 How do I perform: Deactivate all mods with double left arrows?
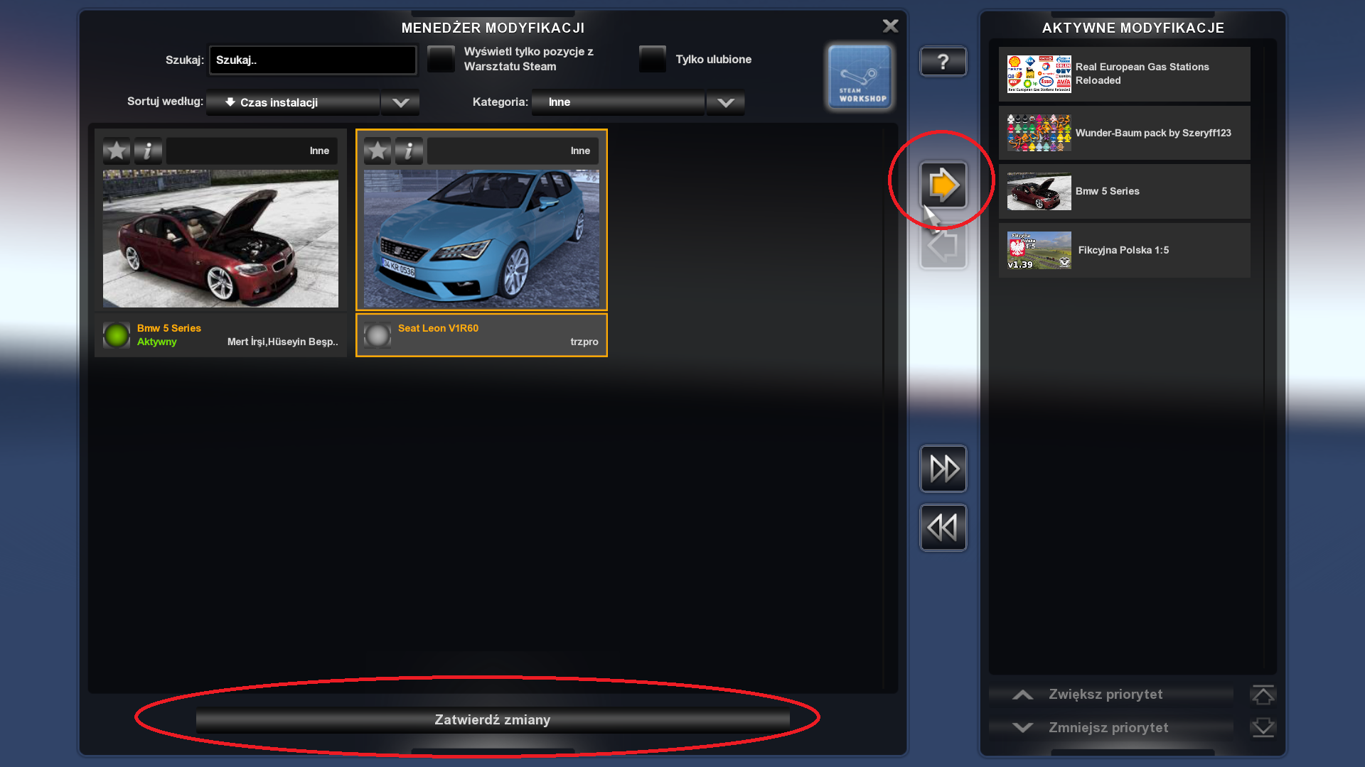[943, 528]
